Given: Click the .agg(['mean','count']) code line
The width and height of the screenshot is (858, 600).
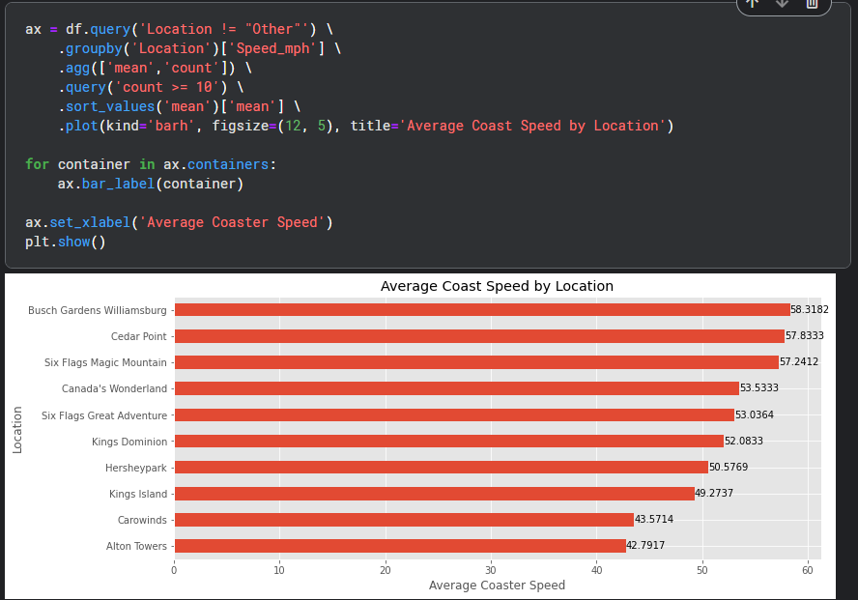Looking at the screenshot, I should [x=155, y=68].
